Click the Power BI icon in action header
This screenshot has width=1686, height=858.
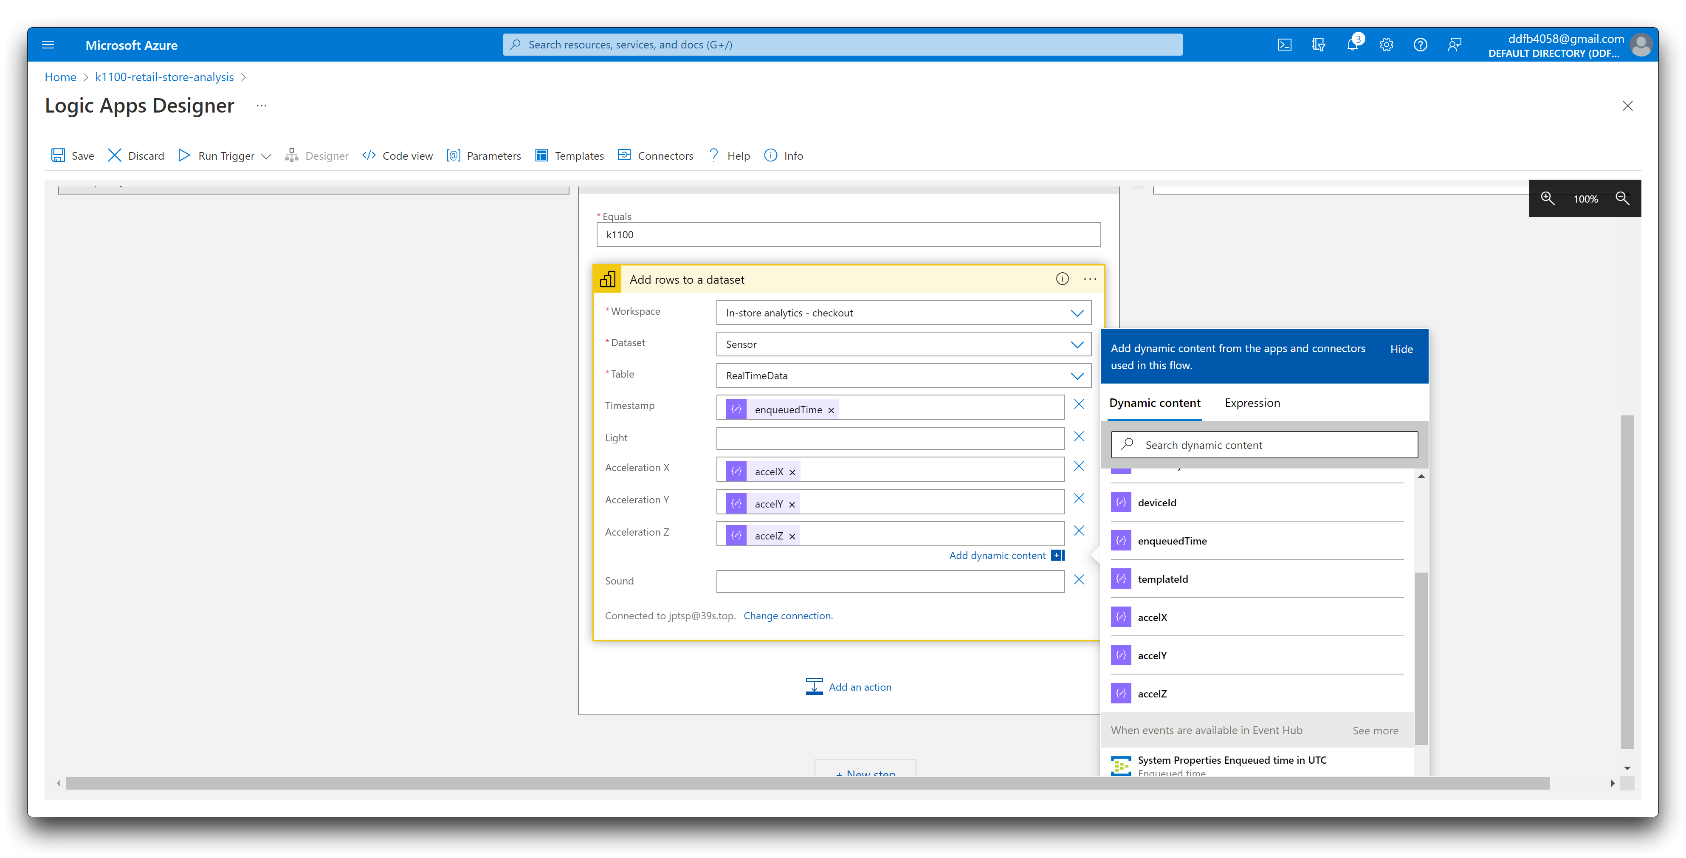(x=607, y=279)
